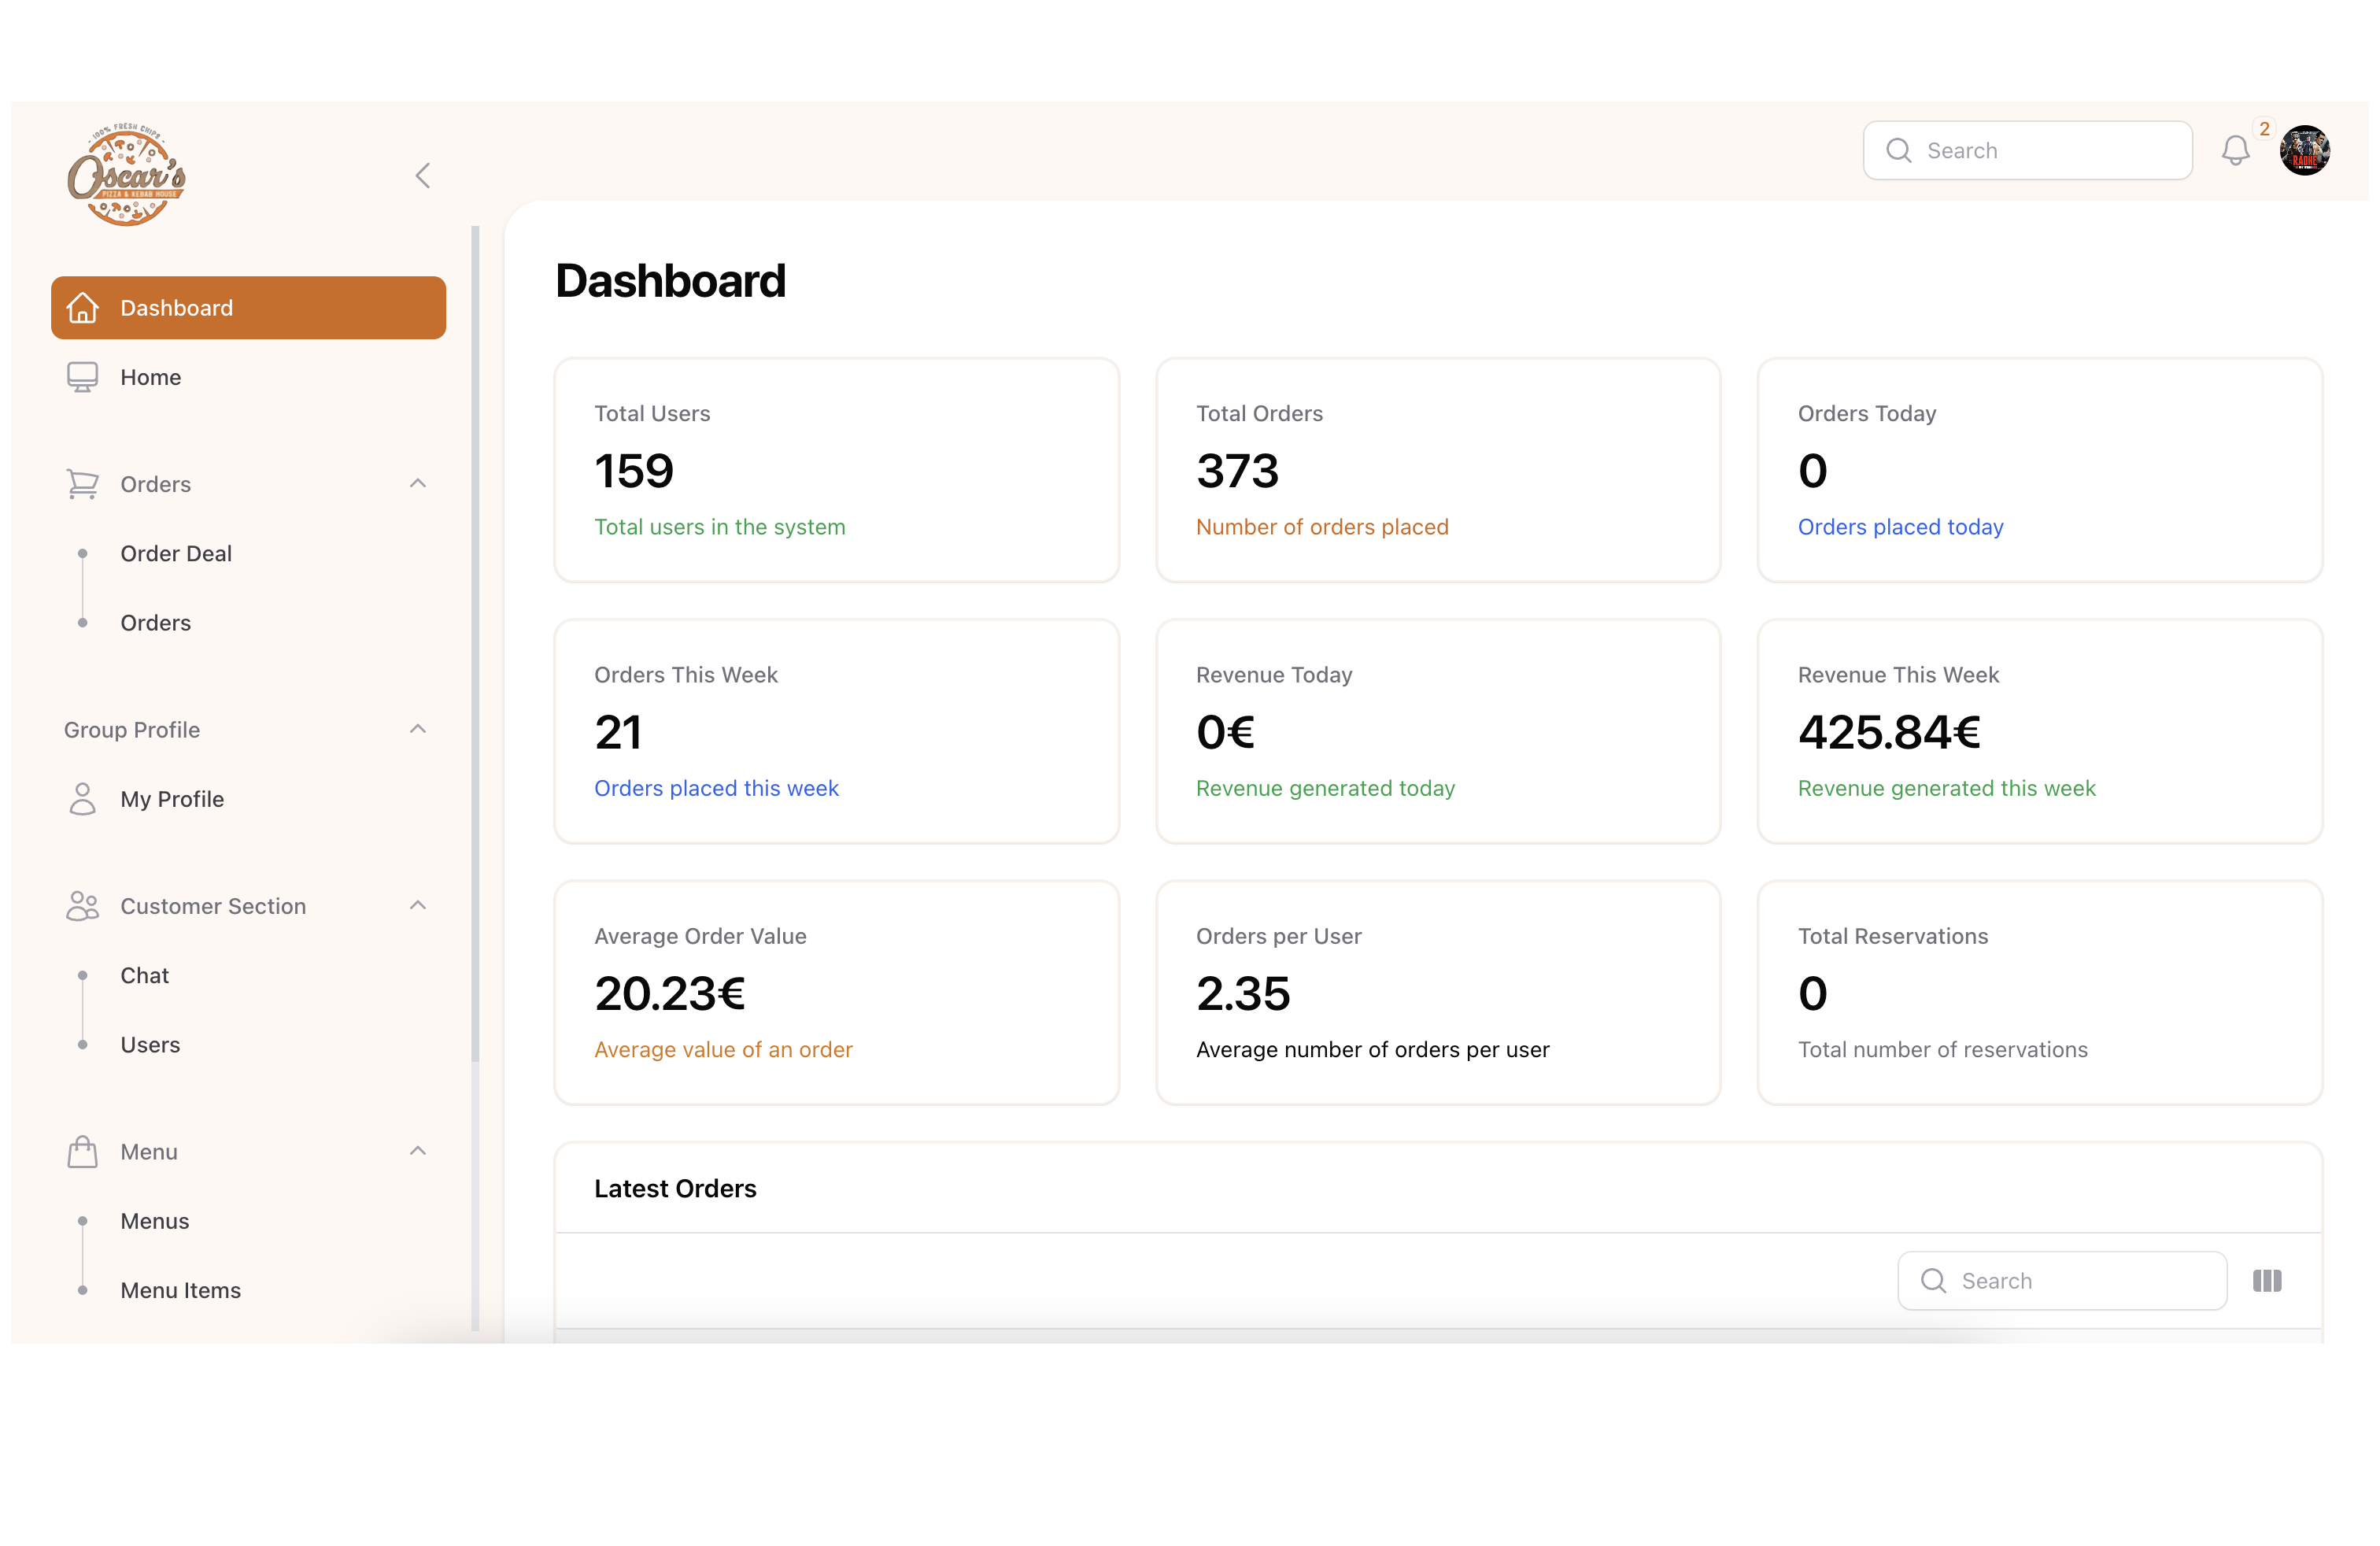Collapse the Menu section chevron
This screenshot has width=2380, height=1546.
418,1152
